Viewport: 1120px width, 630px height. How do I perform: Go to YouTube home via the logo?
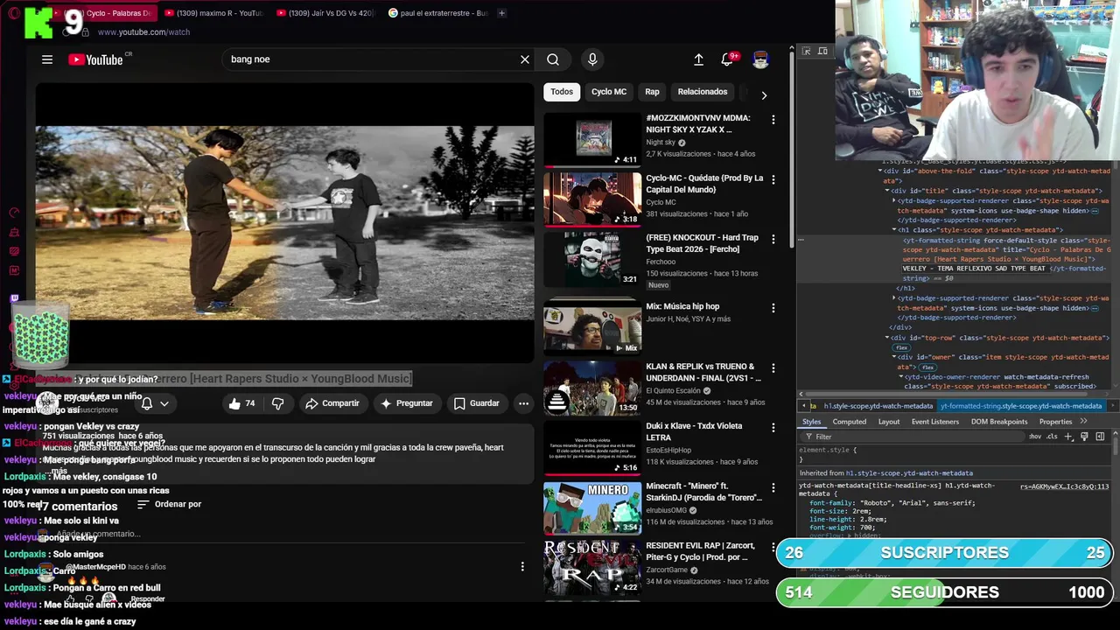[x=95, y=59]
